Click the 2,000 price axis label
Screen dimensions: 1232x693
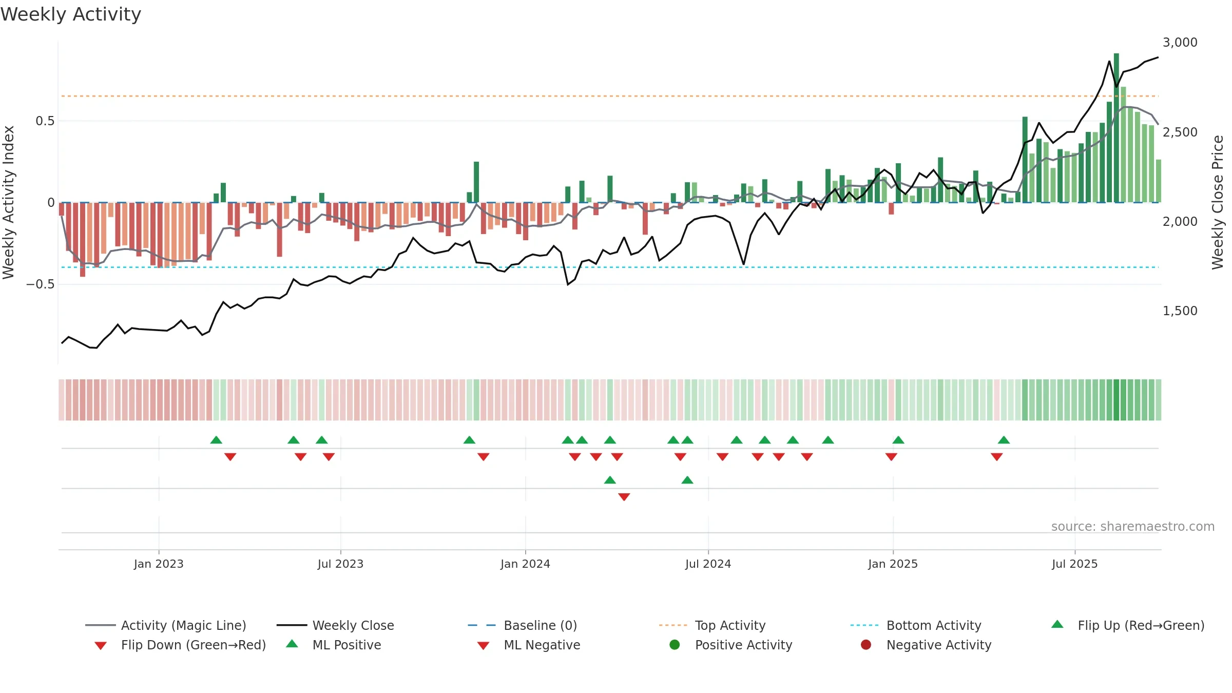click(1180, 221)
